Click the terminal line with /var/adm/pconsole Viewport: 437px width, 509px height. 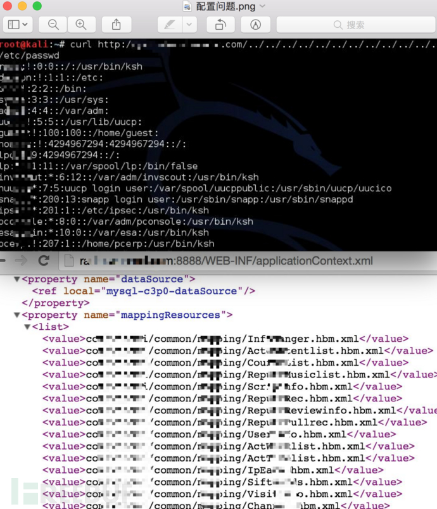127,222
